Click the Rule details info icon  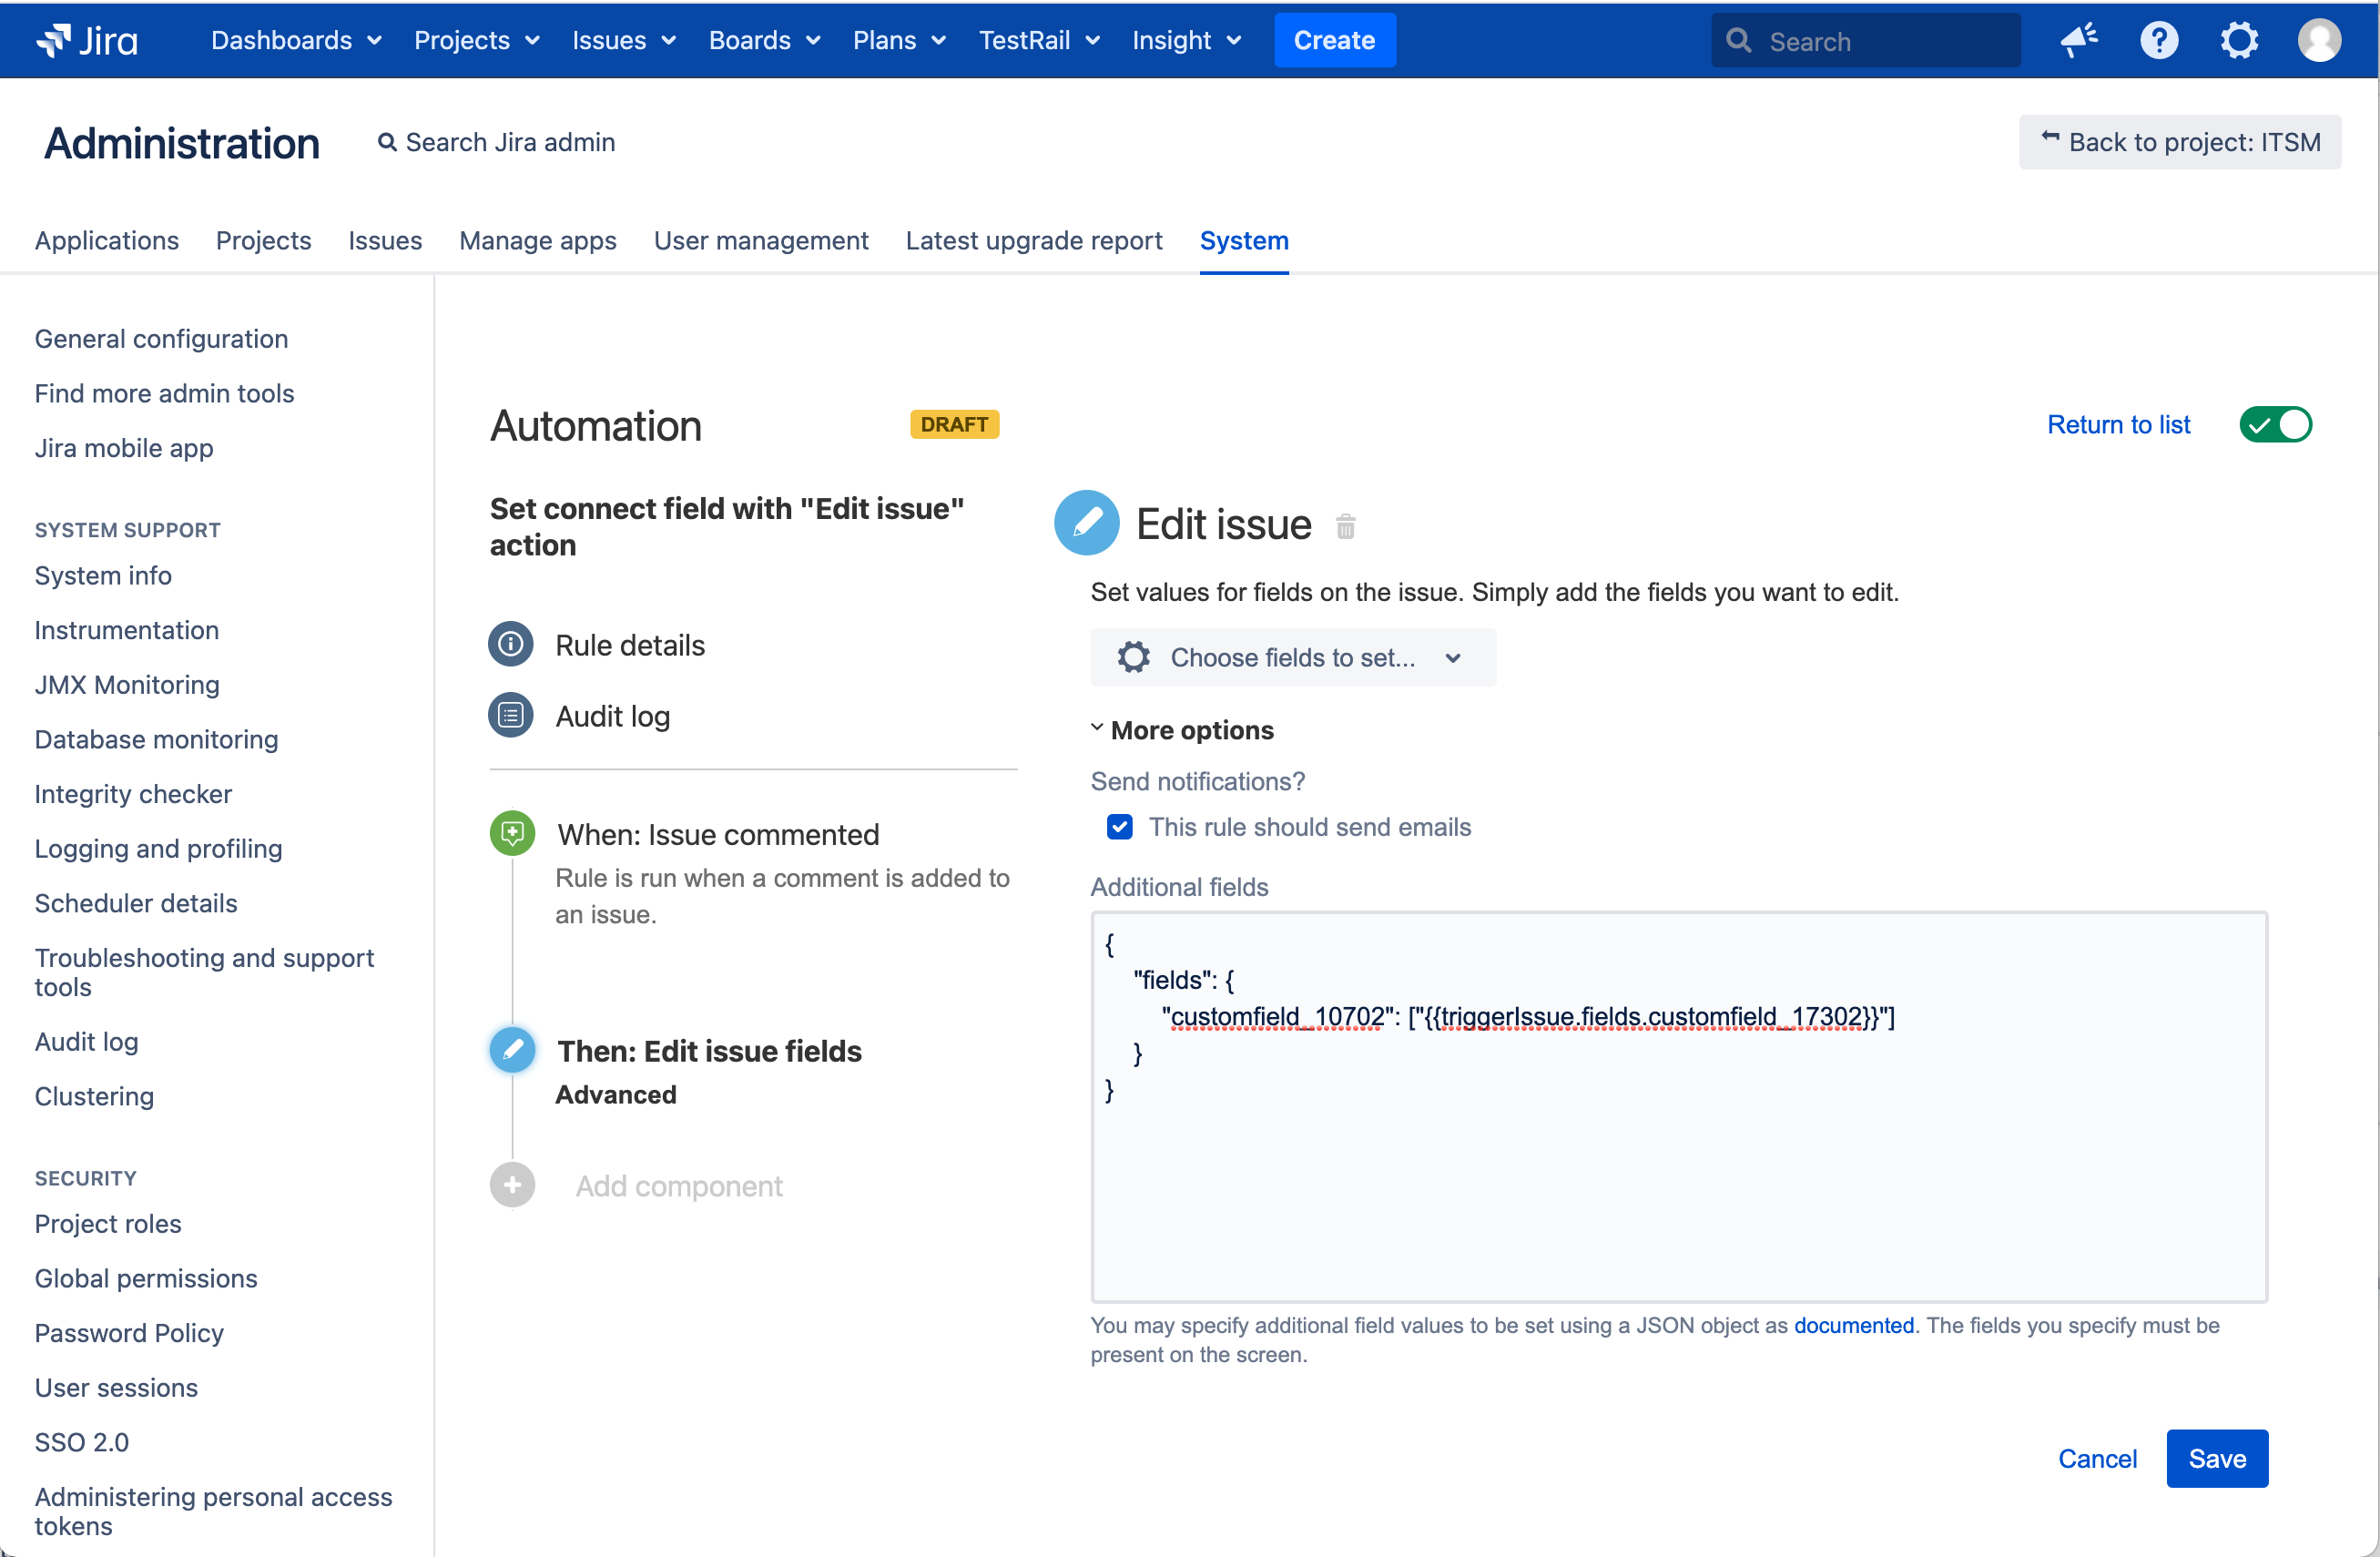511,644
